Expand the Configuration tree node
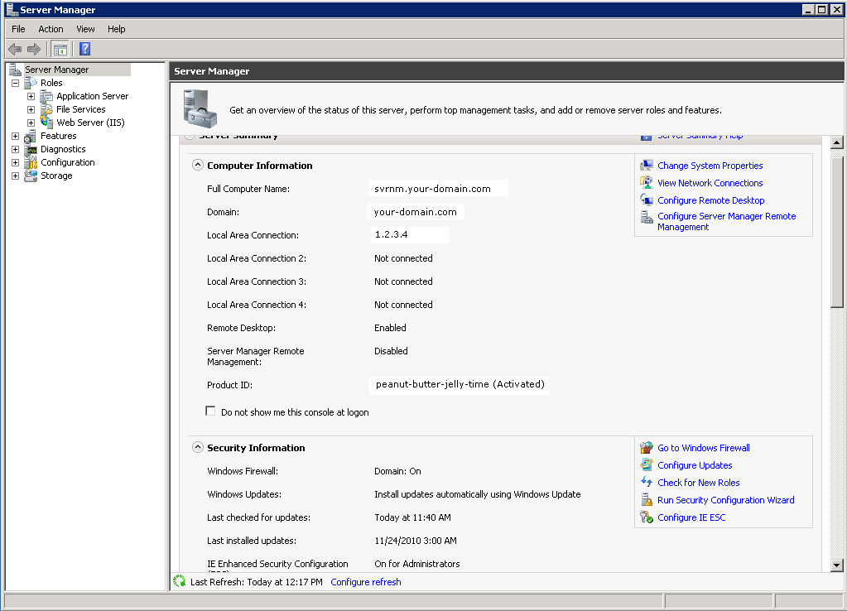 15,162
